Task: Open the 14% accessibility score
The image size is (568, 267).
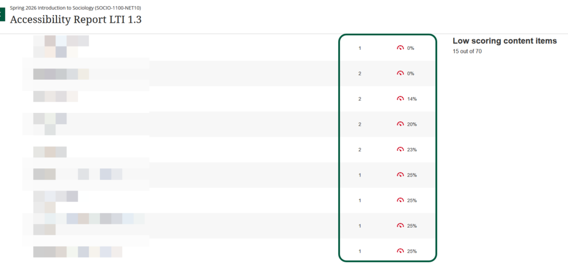Action: point(411,99)
